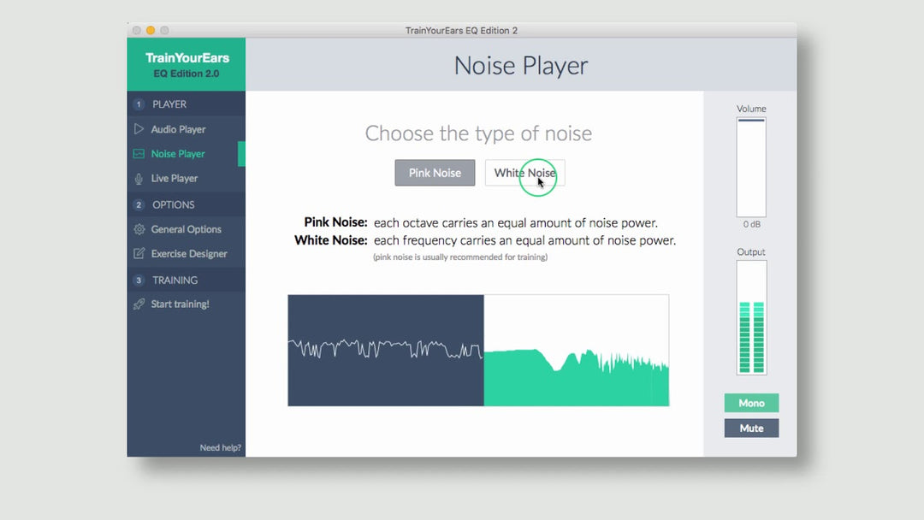924x520 pixels.
Task: Click the Exercise Designer pencil icon
Action: point(139,253)
